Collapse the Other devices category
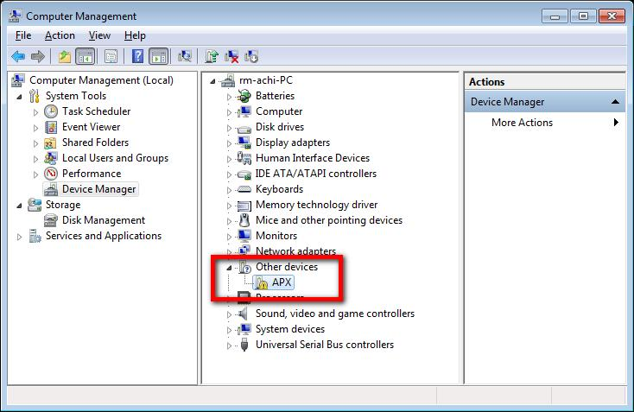Image resolution: width=634 pixels, height=412 pixels. pyautogui.click(x=229, y=268)
